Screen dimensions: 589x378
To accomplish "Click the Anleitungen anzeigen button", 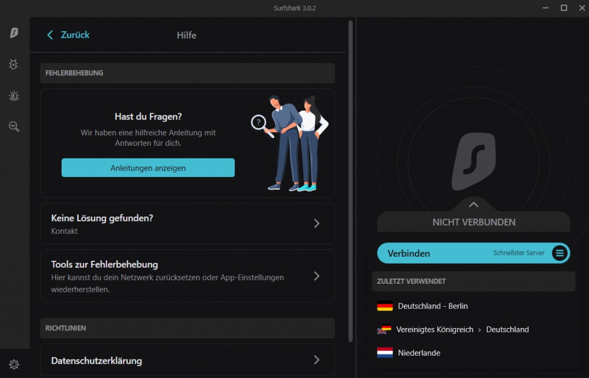I will pyautogui.click(x=148, y=168).
